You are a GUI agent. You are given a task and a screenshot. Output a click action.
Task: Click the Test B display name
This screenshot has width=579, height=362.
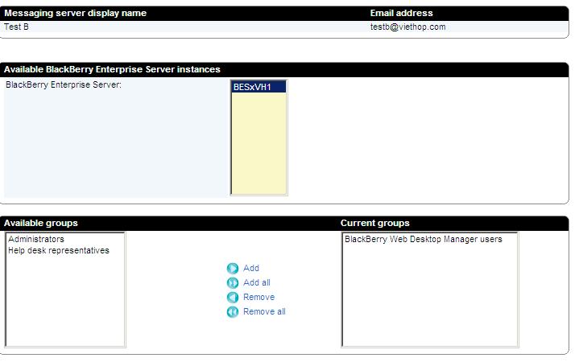(17, 27)
